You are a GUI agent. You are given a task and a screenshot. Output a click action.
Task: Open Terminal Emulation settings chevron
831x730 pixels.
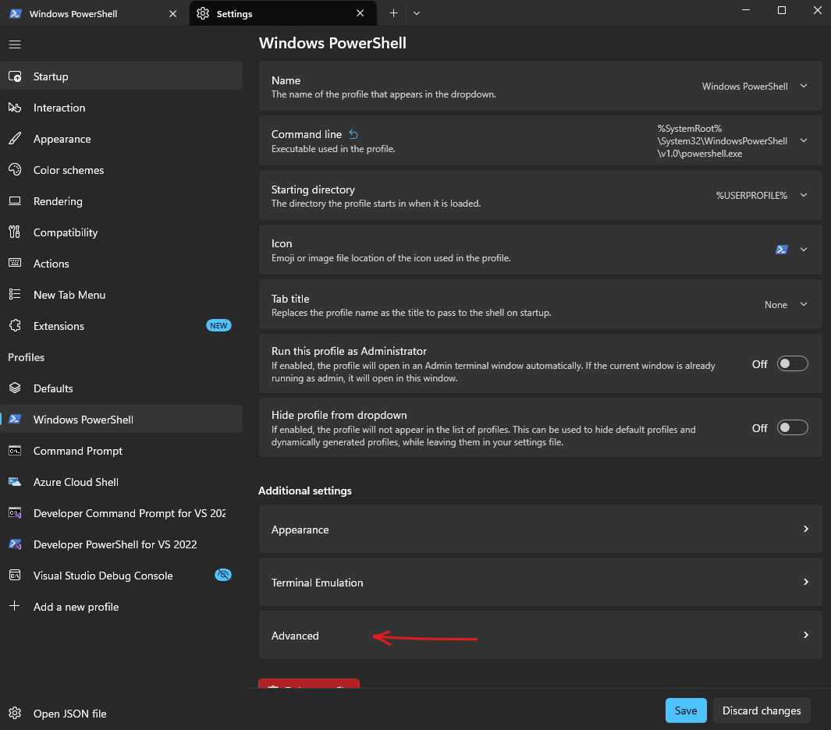[805, 582]
